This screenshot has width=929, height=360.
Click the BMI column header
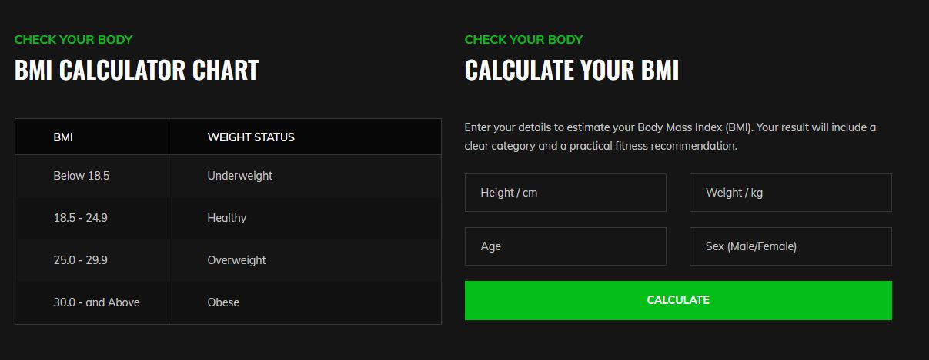tap(63, 137)
